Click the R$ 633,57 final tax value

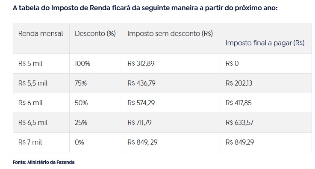coord(239,123)
